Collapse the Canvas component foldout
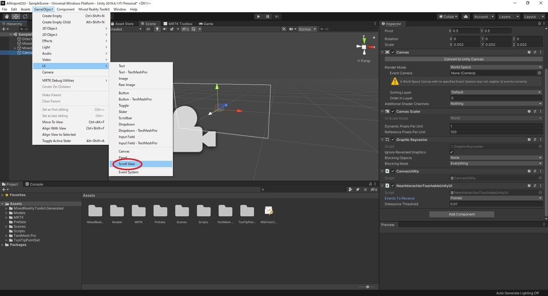 (x=383, y=52)
